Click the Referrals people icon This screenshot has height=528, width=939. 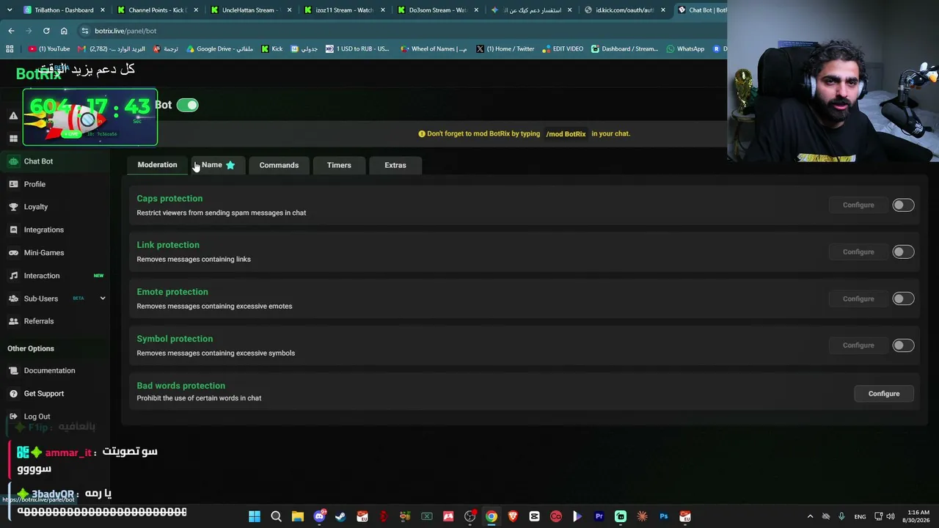point(13,321)
